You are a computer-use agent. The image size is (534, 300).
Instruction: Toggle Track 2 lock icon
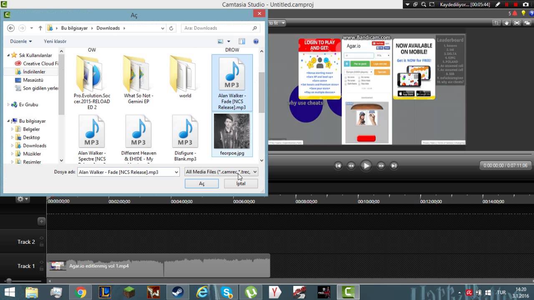point(41,244)
